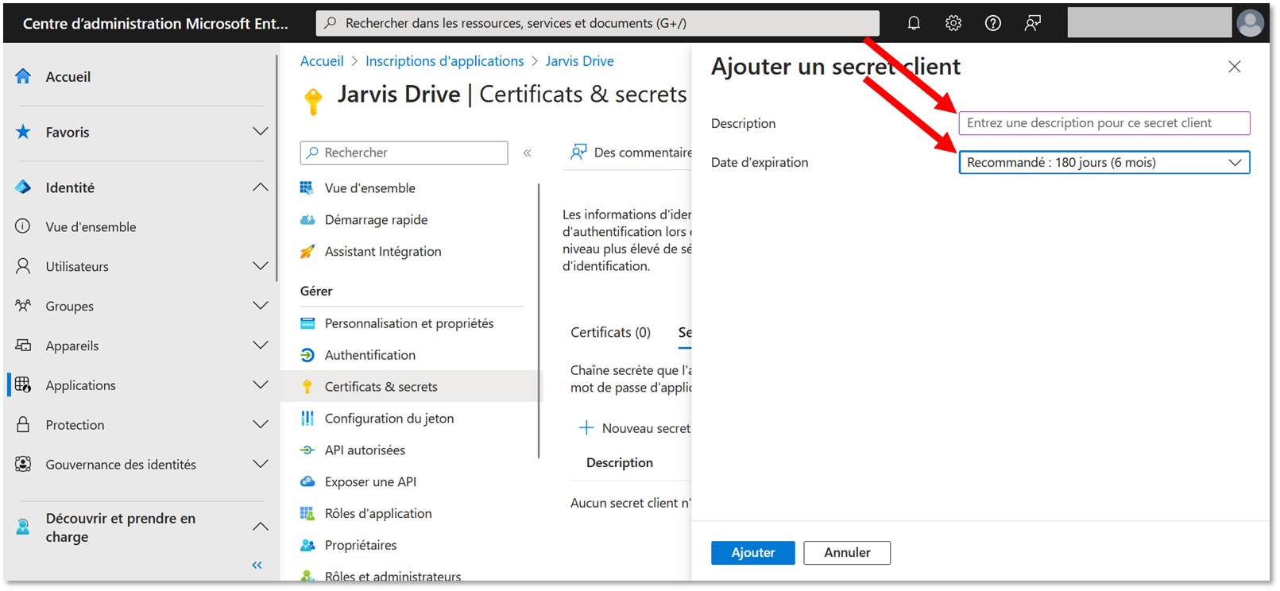This screenshot has height=591, width=1280.
Task: Click the top resource search bar
Action: point(597,23)
